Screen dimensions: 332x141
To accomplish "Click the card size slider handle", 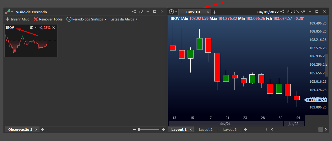I will [x=139, y=130].
